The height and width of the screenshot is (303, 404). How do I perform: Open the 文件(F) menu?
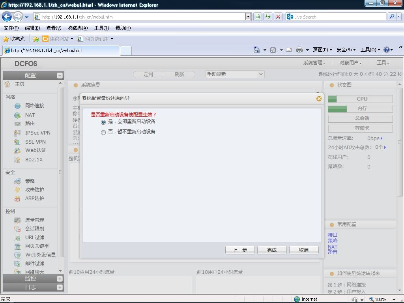11,28
